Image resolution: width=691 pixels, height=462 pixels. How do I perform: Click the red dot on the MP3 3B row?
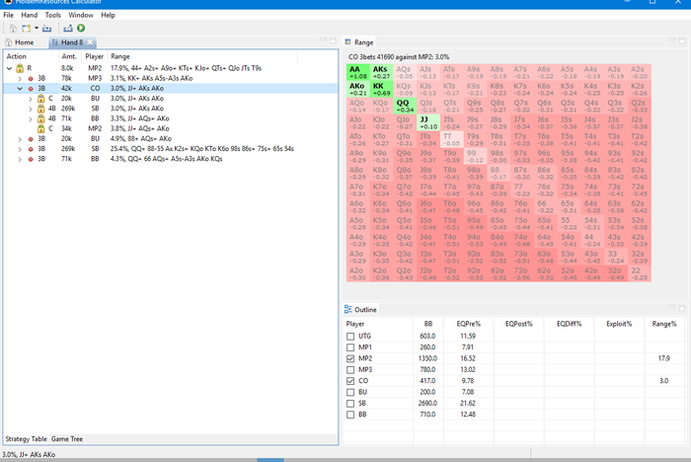click(x=31, y=78)
